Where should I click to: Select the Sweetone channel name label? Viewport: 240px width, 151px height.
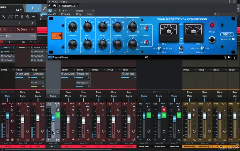pyautogui.click(x=174, y=146)
